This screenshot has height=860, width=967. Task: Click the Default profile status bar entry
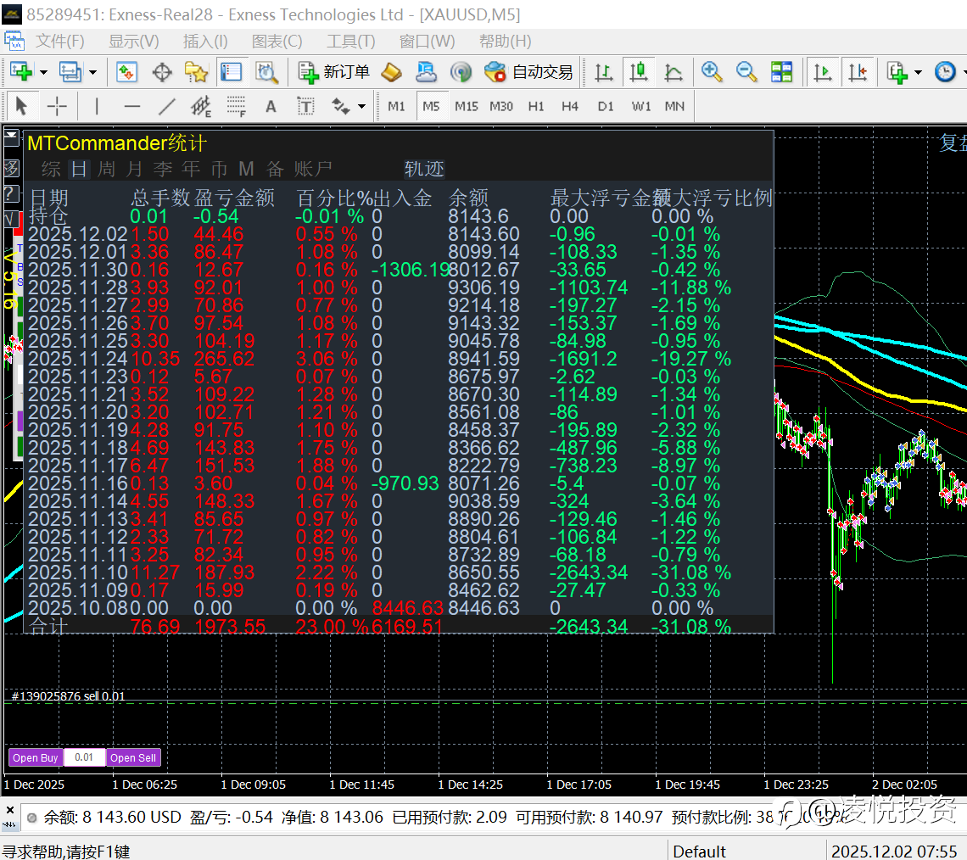pos(699,852)
